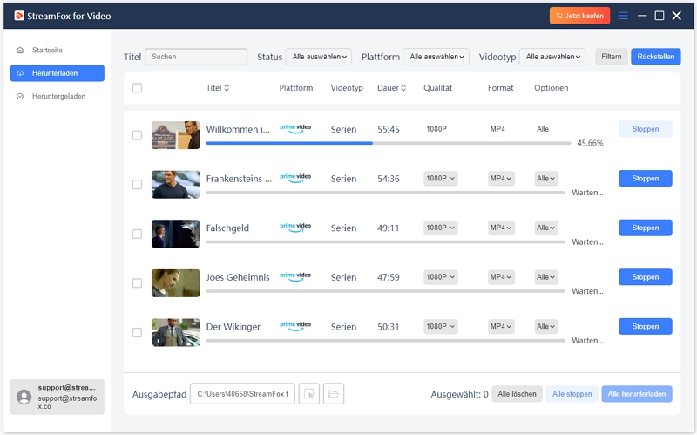The width and height of the screenshot is (697, 435).
Task: Click the Herunterladen cloud icon
Action: click(20, 73)
